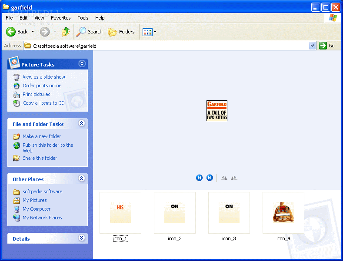Click the slide show screen icon
This screenshot has height=261, width=343.
[17, 77]
